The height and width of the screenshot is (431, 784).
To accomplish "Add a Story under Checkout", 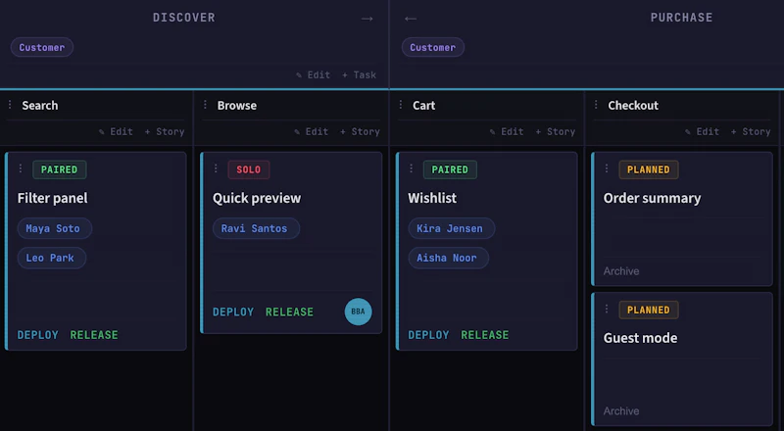I will pos(751,131).
